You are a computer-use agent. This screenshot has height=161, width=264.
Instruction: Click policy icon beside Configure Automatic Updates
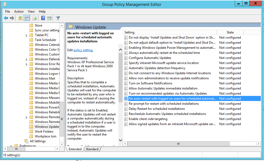(126, 58)
